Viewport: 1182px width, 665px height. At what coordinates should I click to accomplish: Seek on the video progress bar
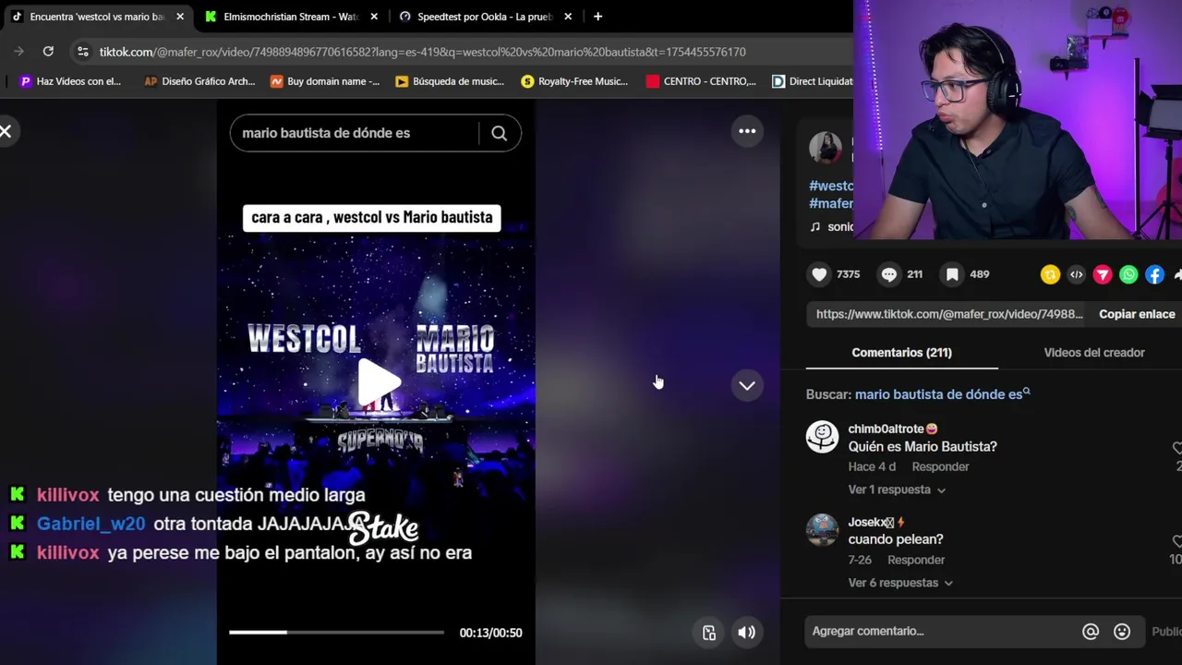click(x=336, y=633)
